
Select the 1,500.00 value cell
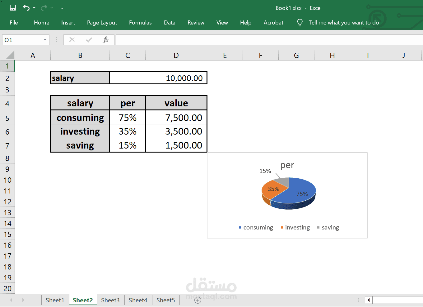point(176,145)
